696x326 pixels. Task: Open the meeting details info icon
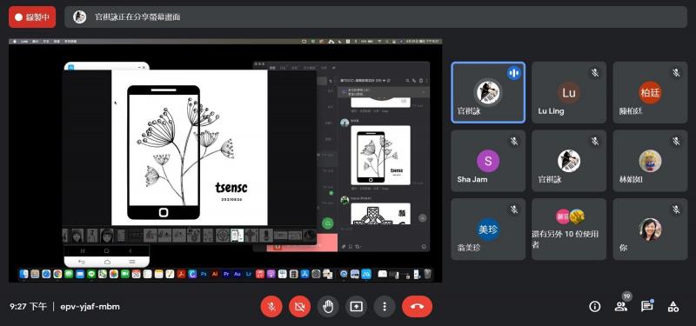coord(595,307)
